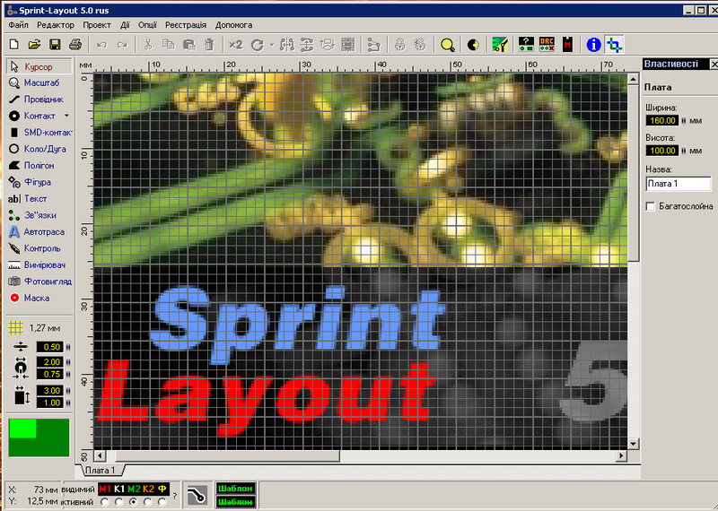
Task: Select the Вимірювач measure tool
Action: pyautogui.click(x=39, y=264)
